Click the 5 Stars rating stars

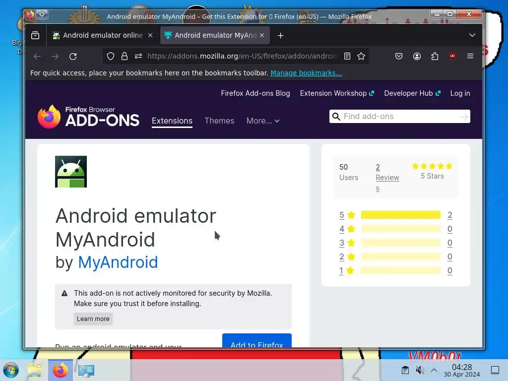432,166
